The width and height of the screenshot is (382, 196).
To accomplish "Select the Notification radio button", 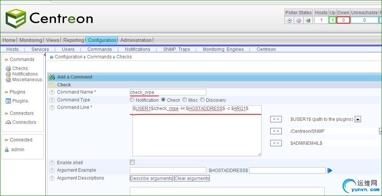I will 132,99.
